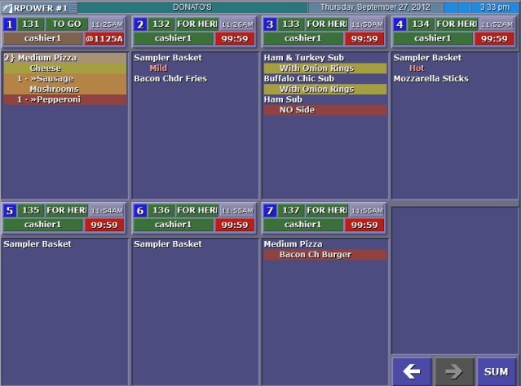This screenshot has width=521, height=386.
Task: Click check number 131
Action: point(30,24)
